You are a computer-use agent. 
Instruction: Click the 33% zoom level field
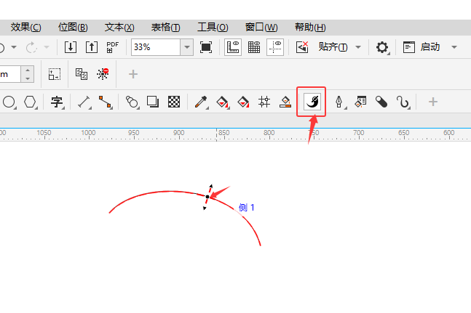click(x=156, y=47)
